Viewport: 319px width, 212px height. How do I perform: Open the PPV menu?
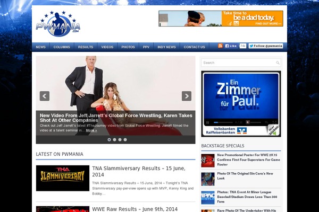pos(146,47)
